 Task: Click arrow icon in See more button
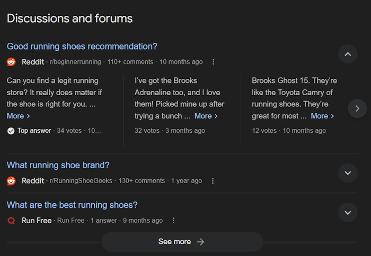pos(200,242)
